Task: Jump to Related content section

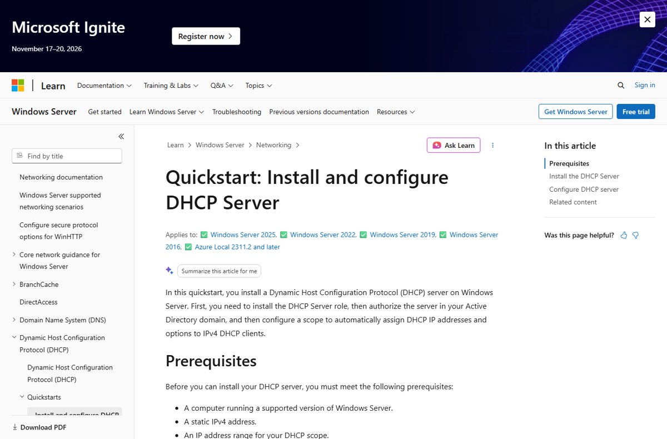Action: pyautogui.click(x=573, y=202)
